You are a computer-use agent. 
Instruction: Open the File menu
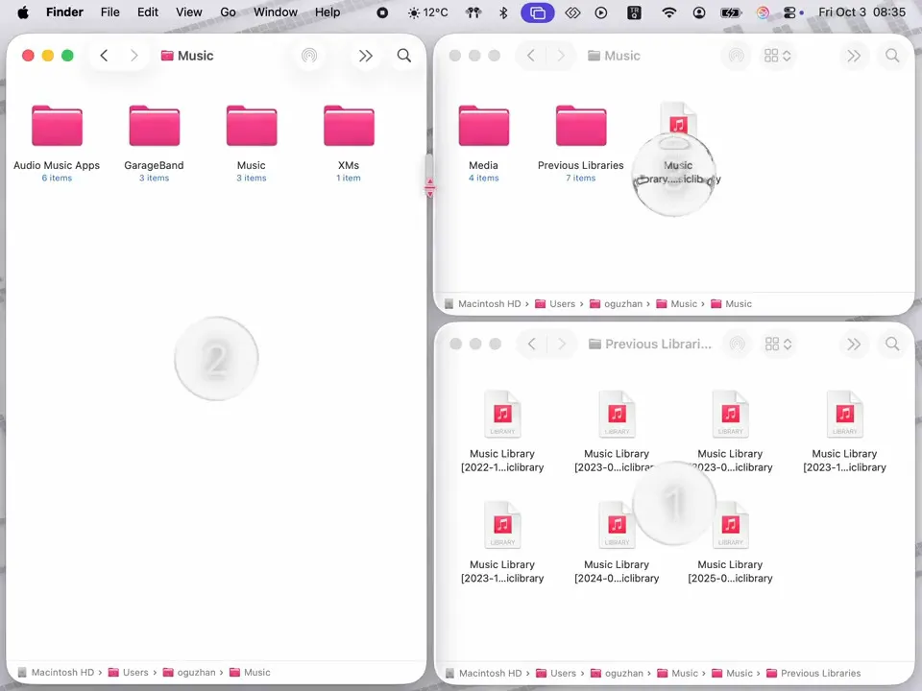click(x=110, y=12)
